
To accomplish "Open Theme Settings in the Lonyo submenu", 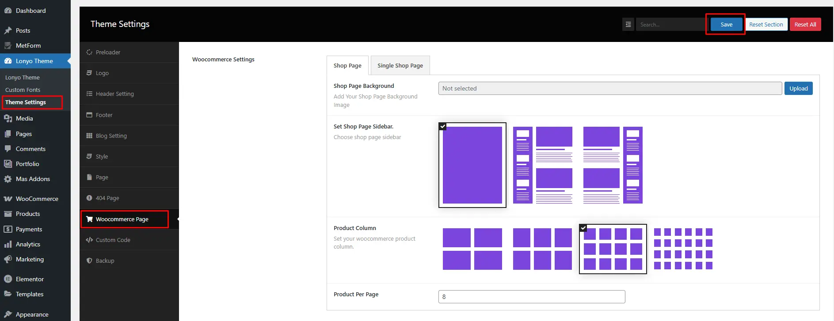I will (26, 102).
